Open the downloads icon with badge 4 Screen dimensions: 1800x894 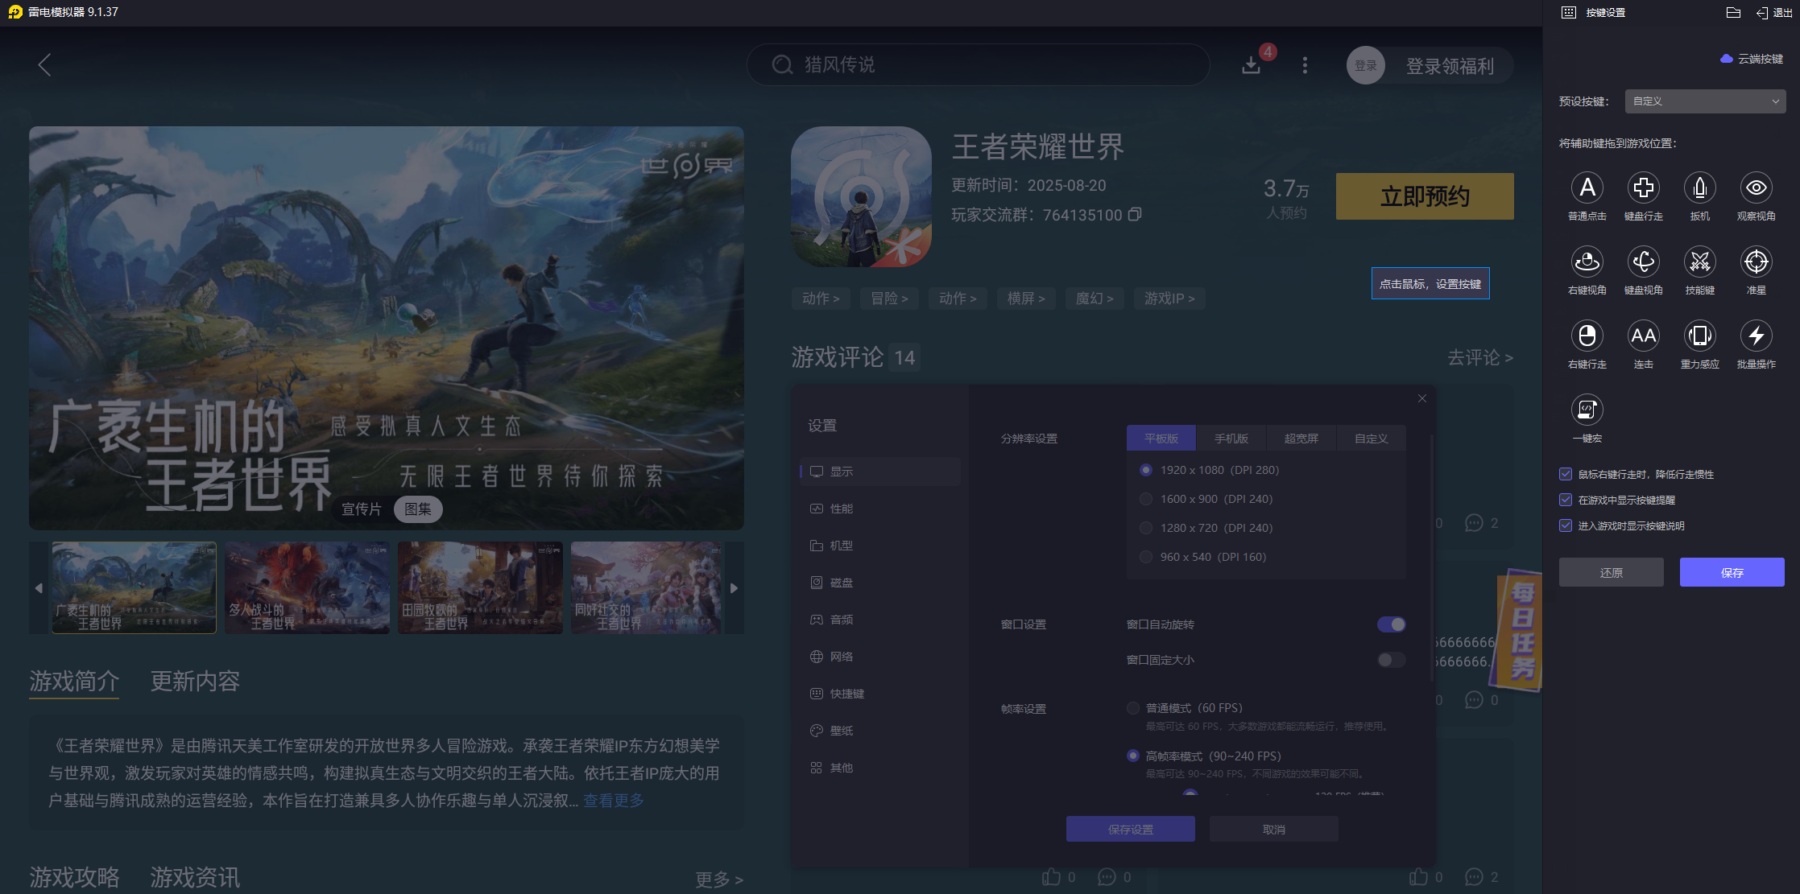click(1252, 64)
